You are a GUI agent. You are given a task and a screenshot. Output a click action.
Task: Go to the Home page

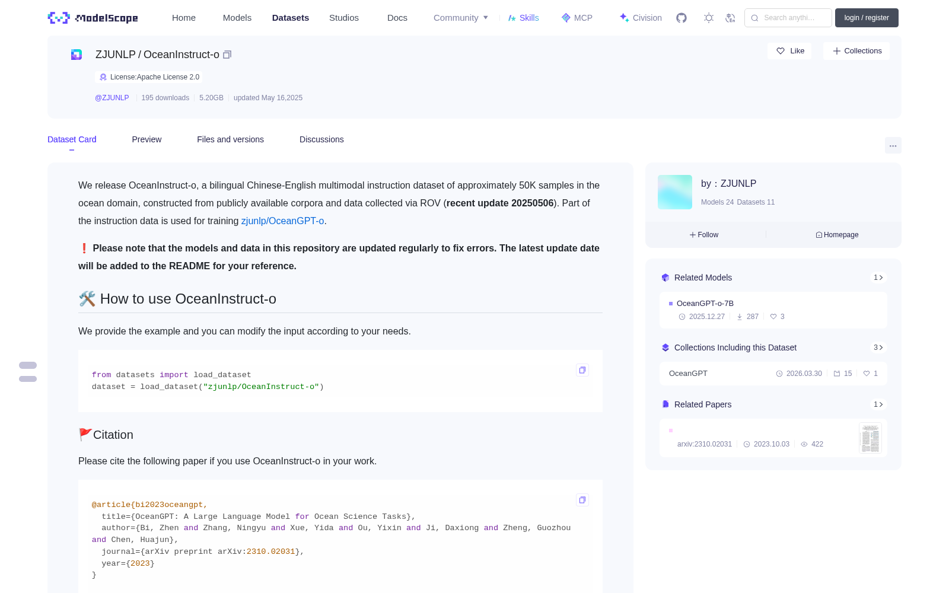pyautogui.click(x=184, y=18)
